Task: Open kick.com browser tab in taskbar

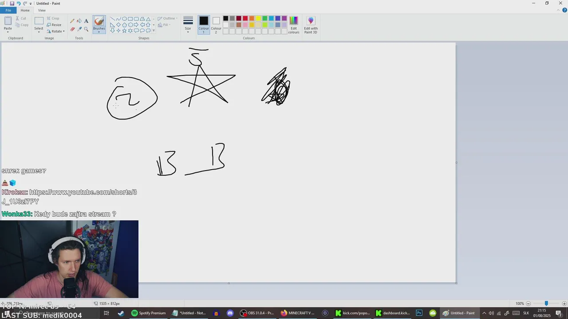Action: point(352,313)
